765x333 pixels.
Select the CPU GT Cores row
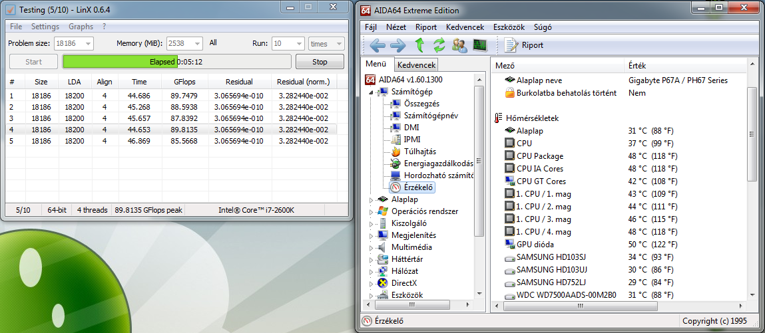(619, 181)
